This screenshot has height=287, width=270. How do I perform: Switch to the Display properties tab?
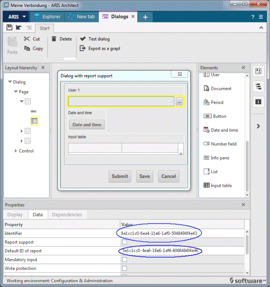pos(15,215)
